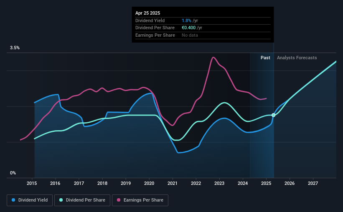The image size is (343, 212).
Task: Click the tooltip Dividend Per Share row label
Action: pos(155,28)
